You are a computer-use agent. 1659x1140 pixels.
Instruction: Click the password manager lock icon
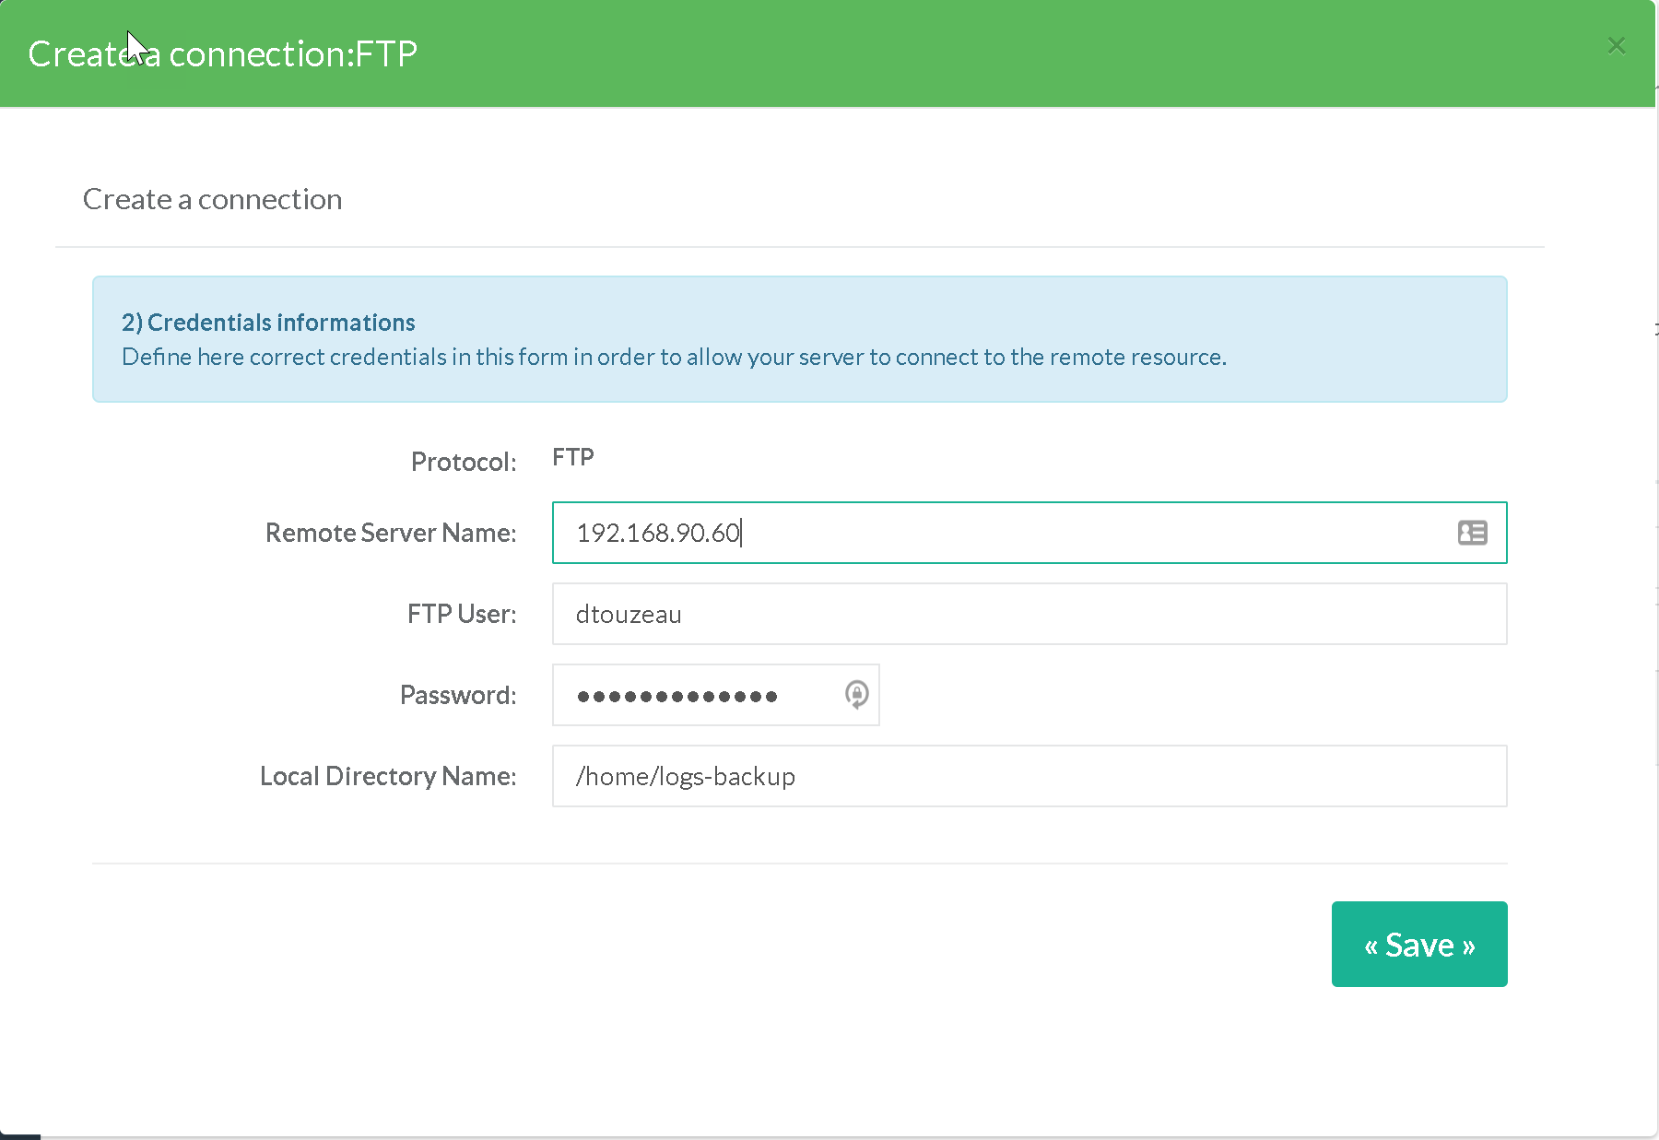856,694
